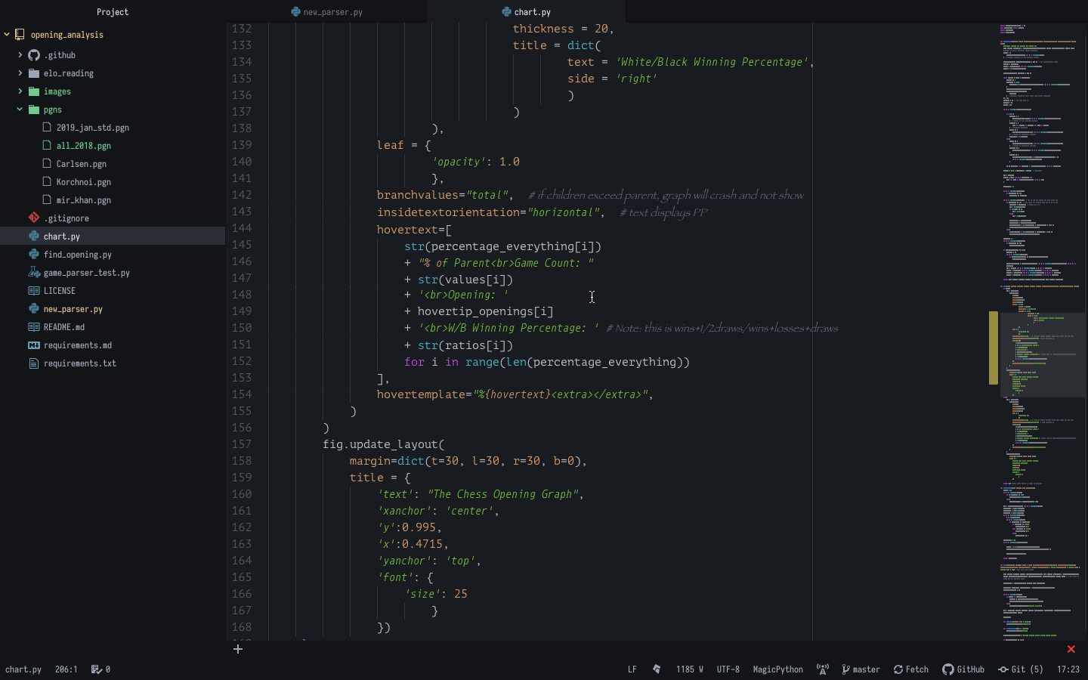Click the GitHub icon in status bar
This screenshot has height=680, width=1088.
coord(947,669)
